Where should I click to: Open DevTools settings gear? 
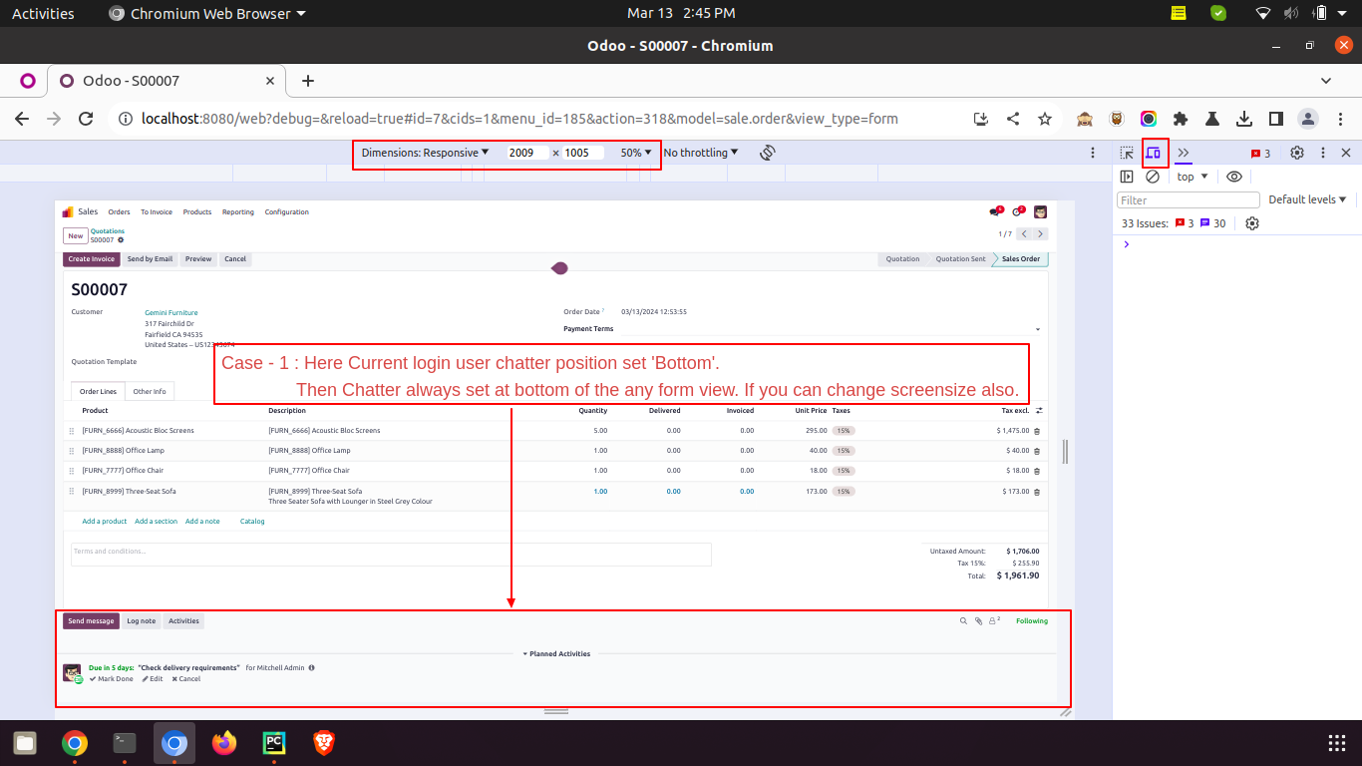point(1297,153)
